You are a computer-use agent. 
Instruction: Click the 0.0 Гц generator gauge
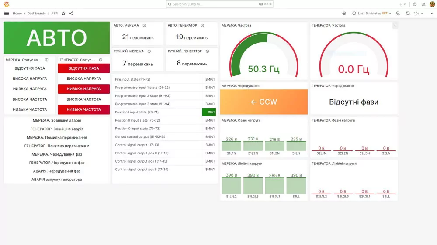[354, 55]
